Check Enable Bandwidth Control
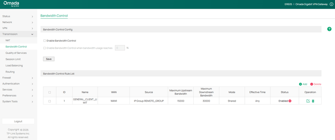The height and width of the screenshot is (140, 335). click(x=44, y=41)
